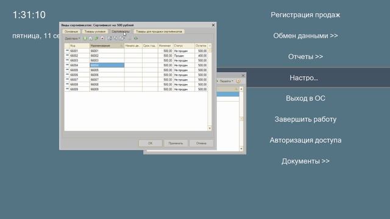
Task: Open the Отчеты submenu
Action: (x=305, y=57)
